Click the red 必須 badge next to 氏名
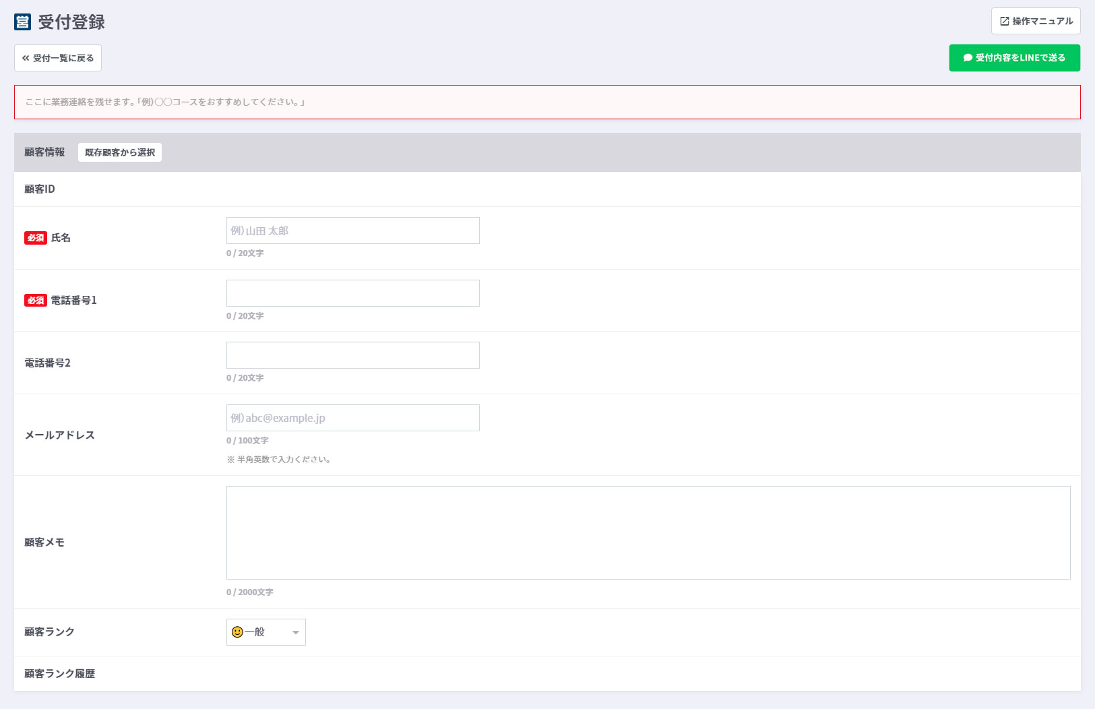The height and width of the screenshot is (709, 1095). pyautogui.click(x=36, y=238)
